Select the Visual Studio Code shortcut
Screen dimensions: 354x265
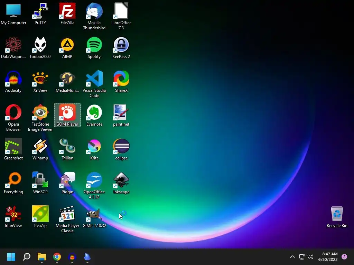94,84
